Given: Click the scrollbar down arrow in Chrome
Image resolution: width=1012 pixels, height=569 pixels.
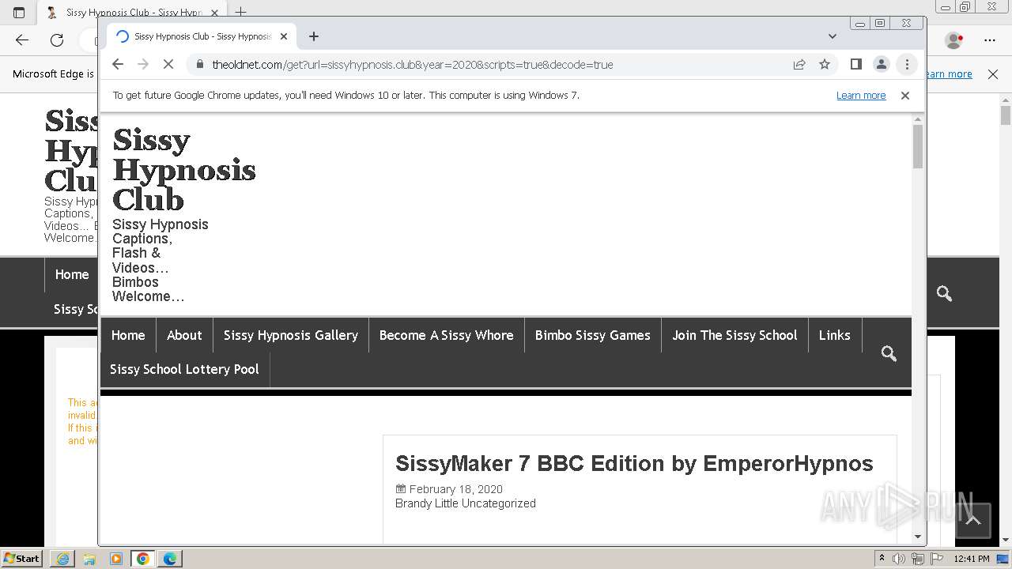Looking at the screenshot, I should pyautogui.click(x=918, y=537).
